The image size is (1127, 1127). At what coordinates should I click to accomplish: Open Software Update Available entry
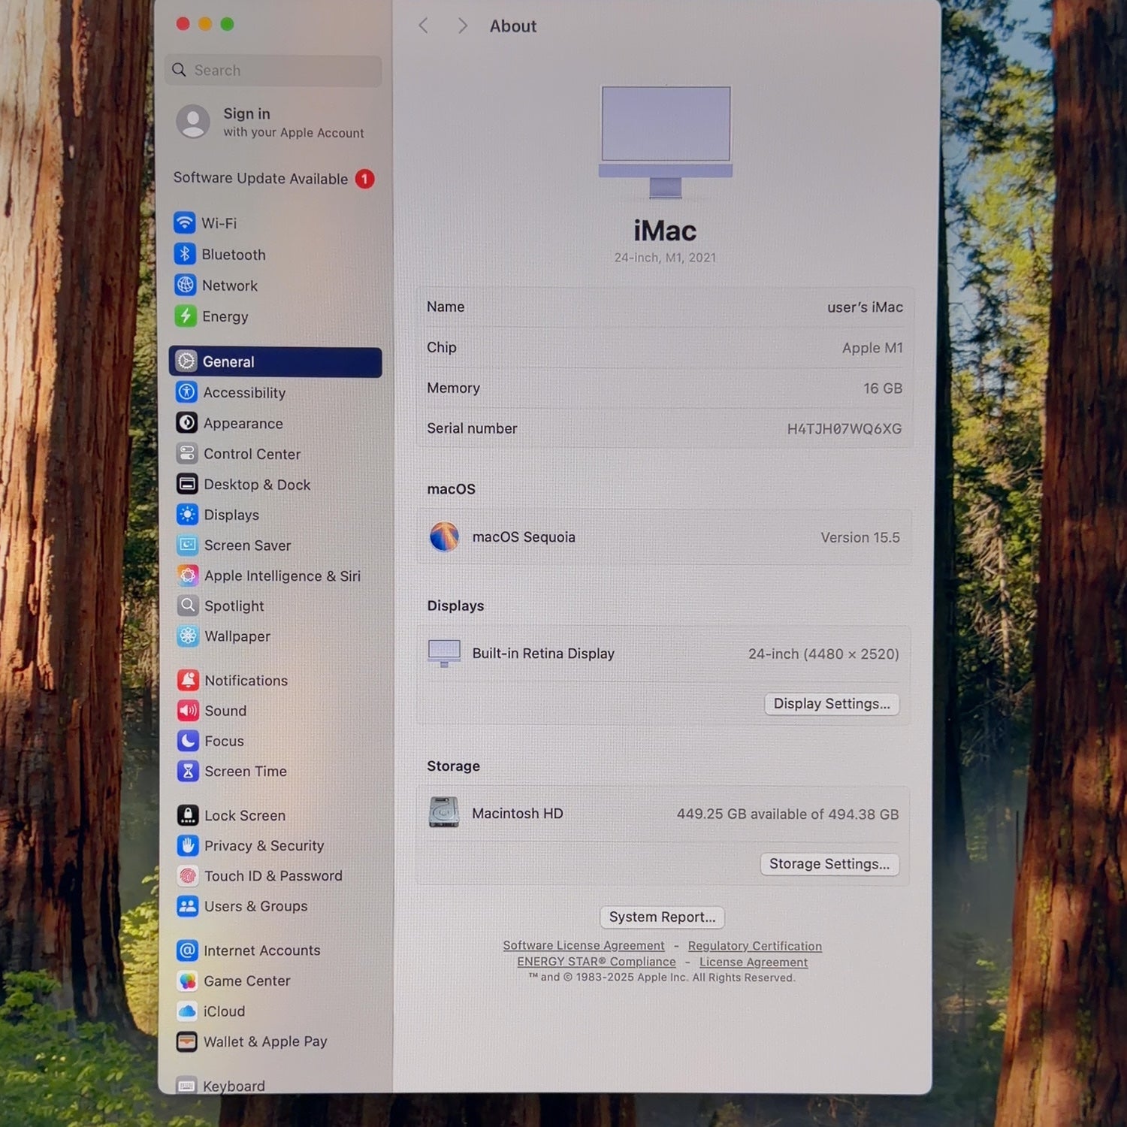(x=273, y=179)
